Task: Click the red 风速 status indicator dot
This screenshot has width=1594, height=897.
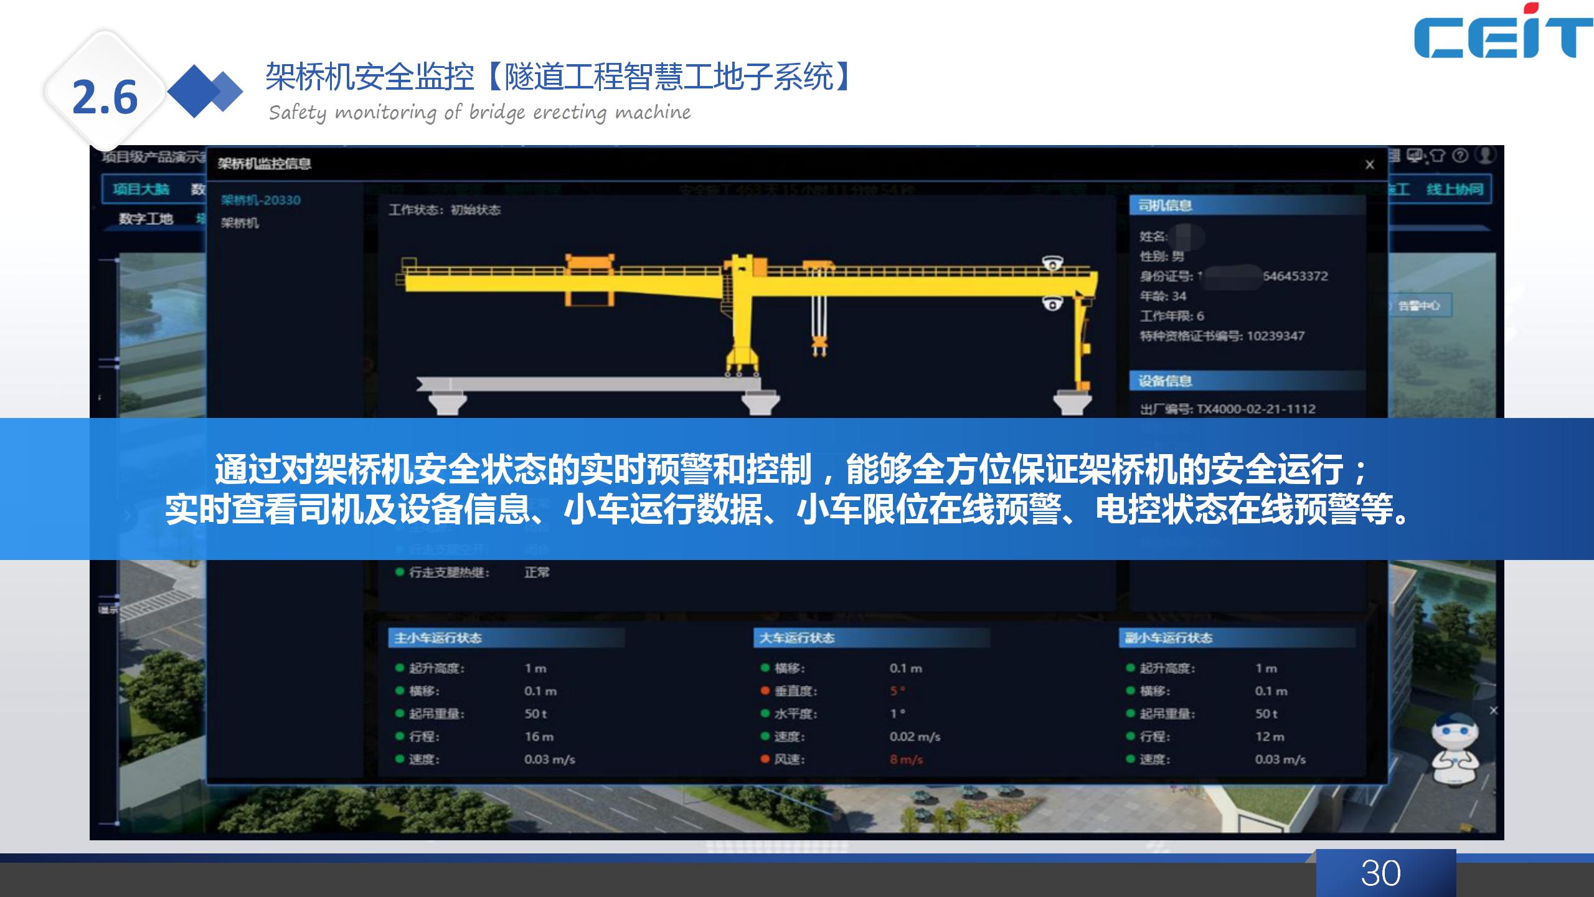Action: 765,759
